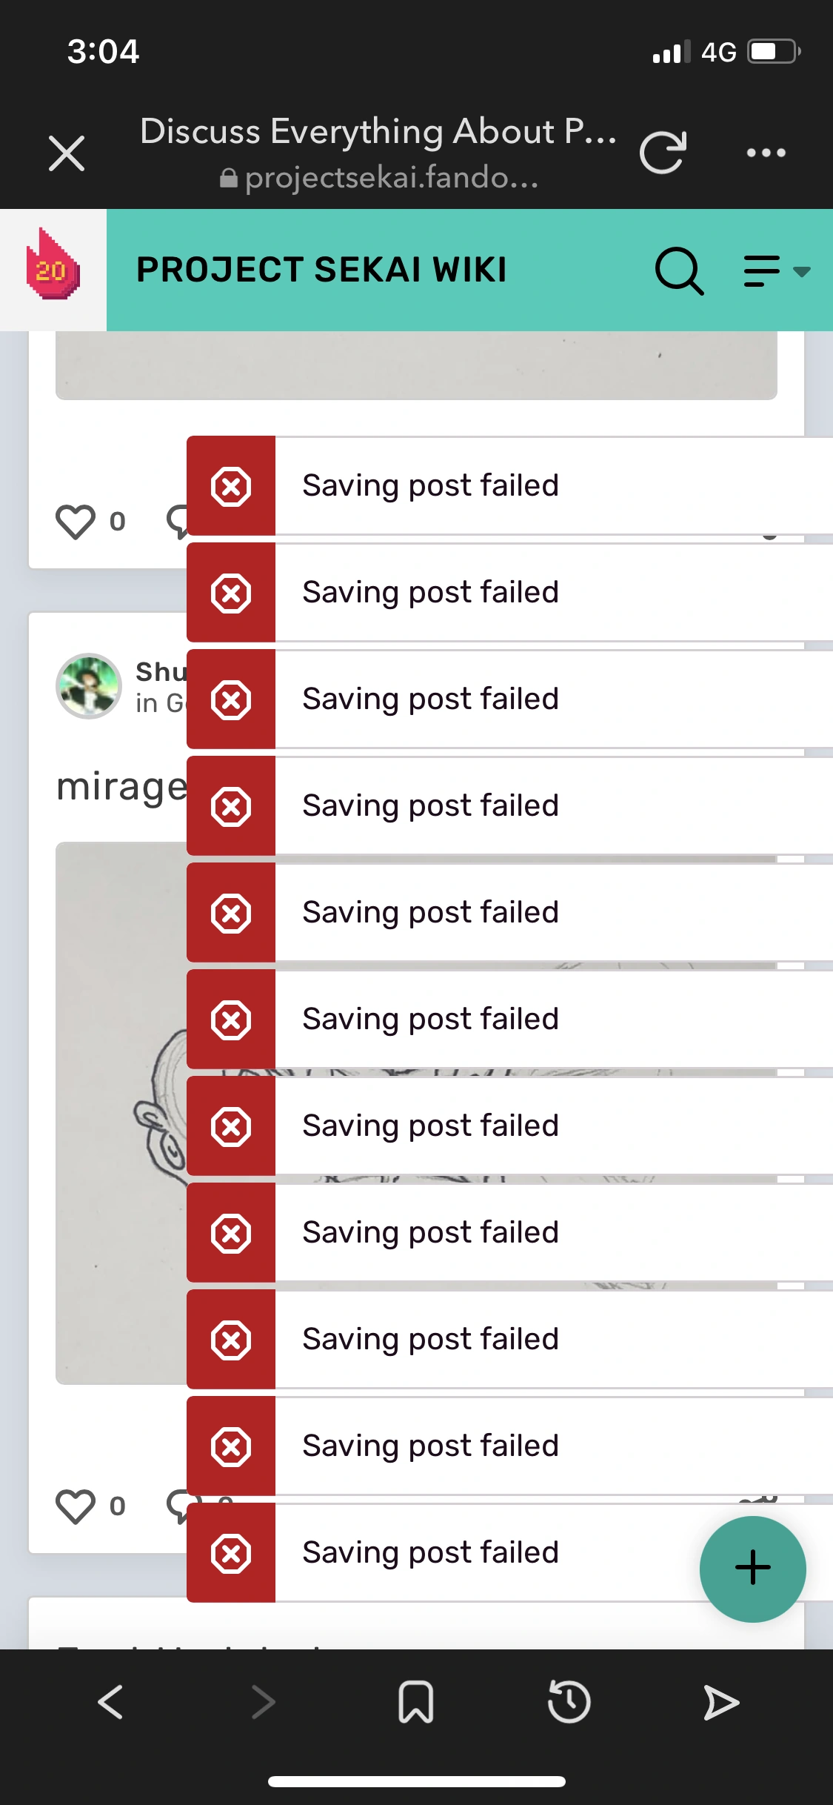Open Shu's profile avatar picture
This screenshot has width=833, height=1805.
point(89,685)
